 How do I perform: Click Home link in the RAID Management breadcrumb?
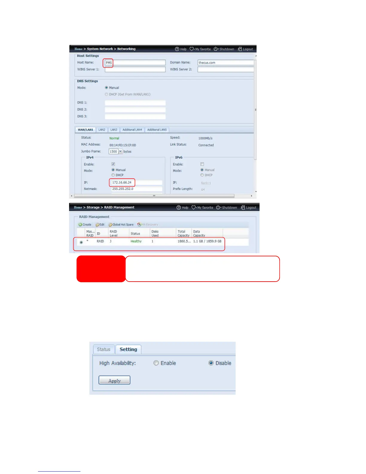click(x=78, y=207)
